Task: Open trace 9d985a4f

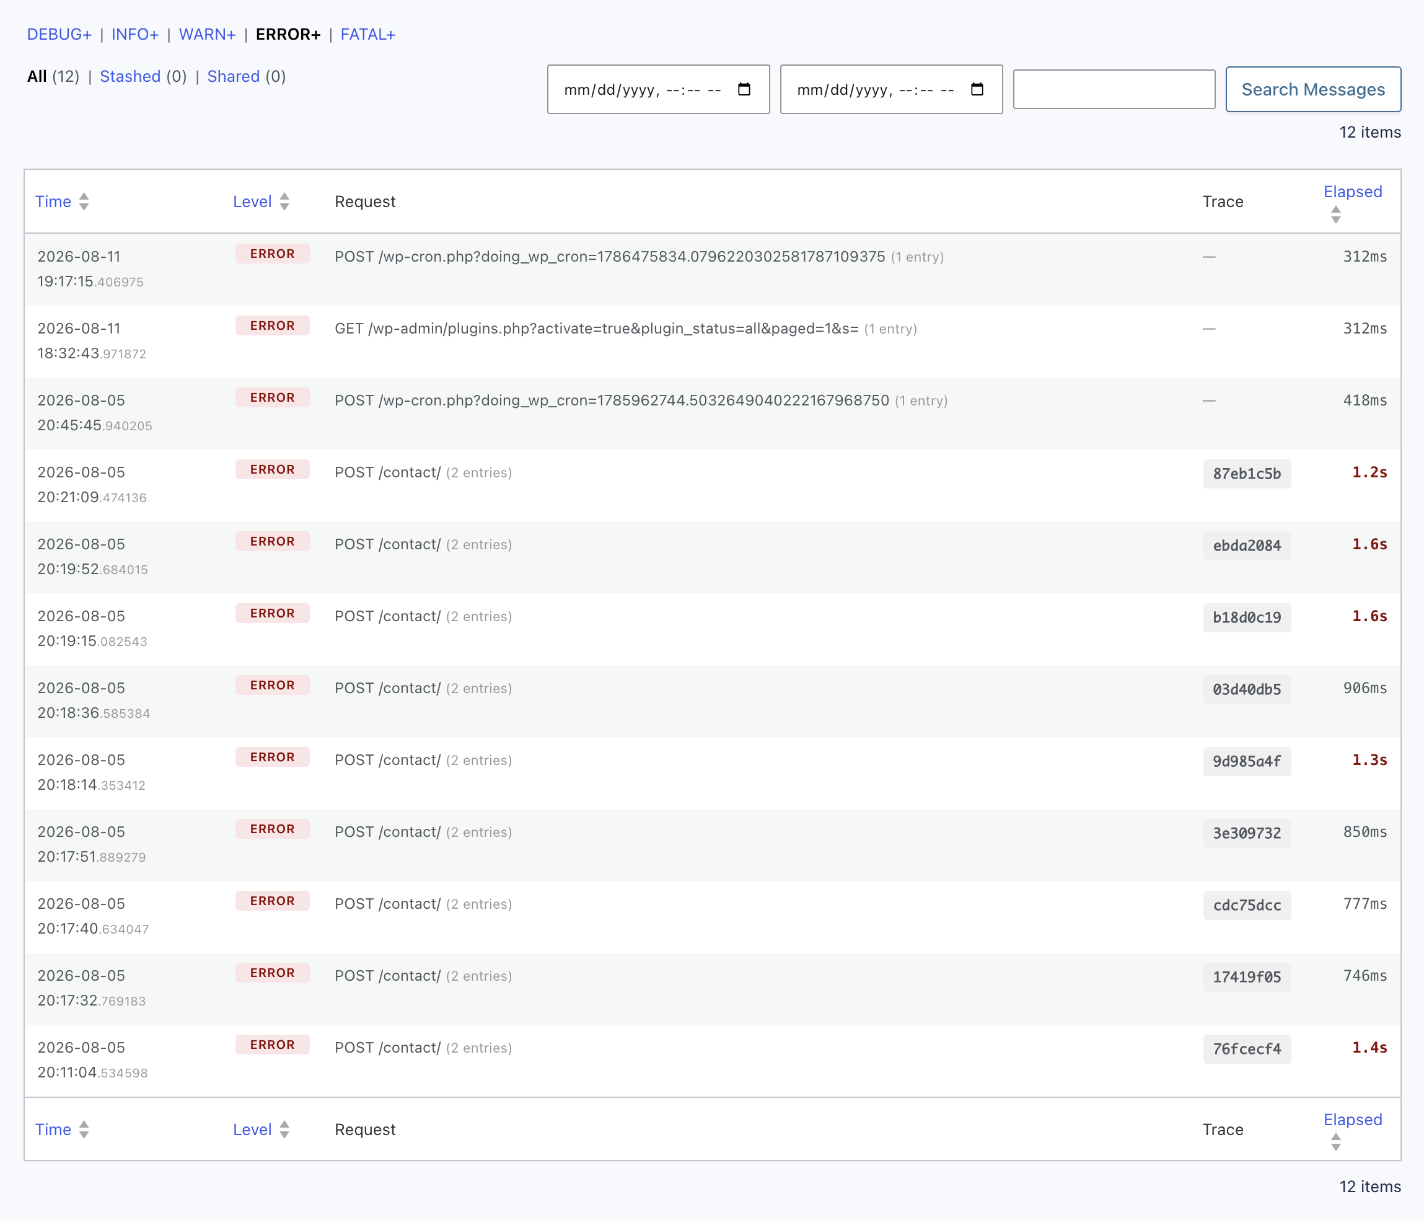Action: coord(1247,761)
